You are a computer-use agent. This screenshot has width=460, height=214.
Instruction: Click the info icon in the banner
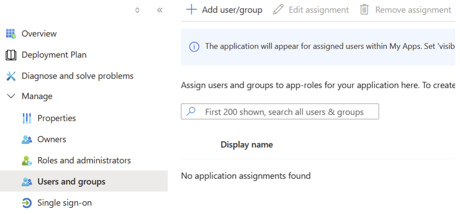tap(194, 47)
